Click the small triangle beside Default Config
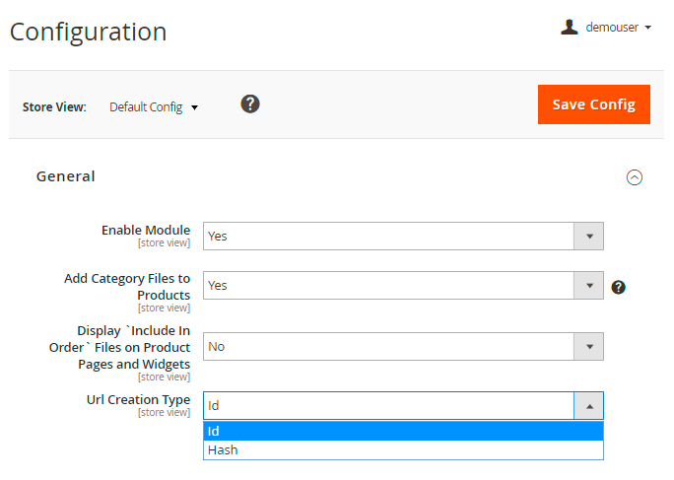 [x=195, y=107]
